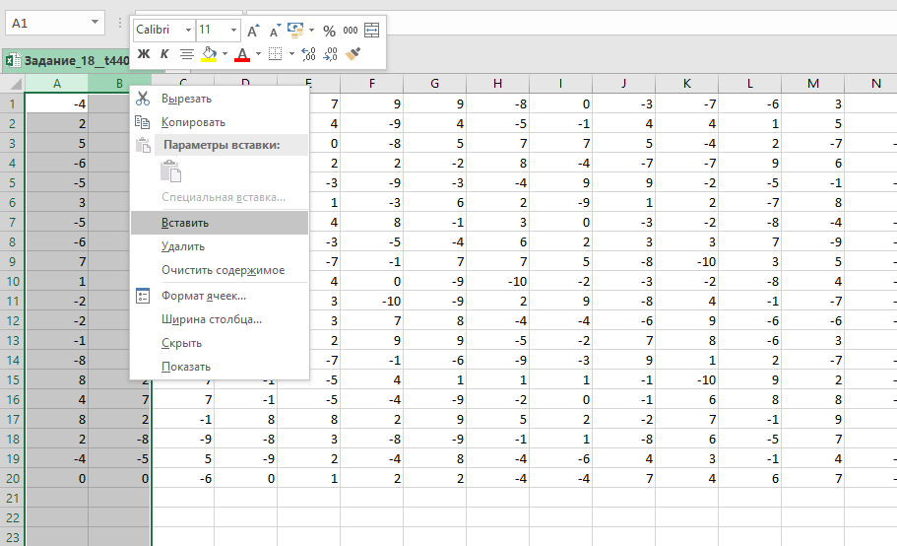The width and height of the screenshot is (897, 546).
Task: Apply the yellow fill color swatch
Action: (209, 54)
